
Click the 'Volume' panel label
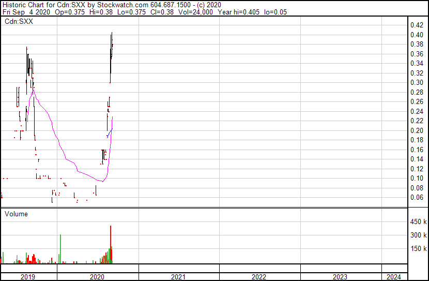[x=16, y=214]
